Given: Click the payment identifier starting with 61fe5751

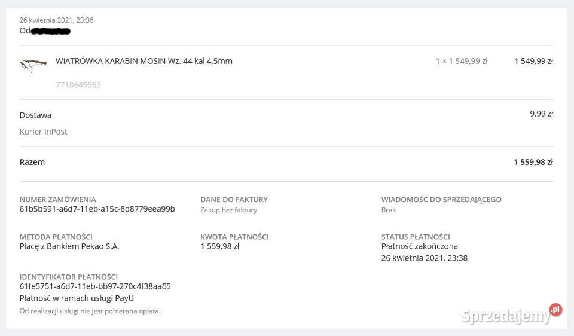Looking at the screenshot, I should coord(95,286).
